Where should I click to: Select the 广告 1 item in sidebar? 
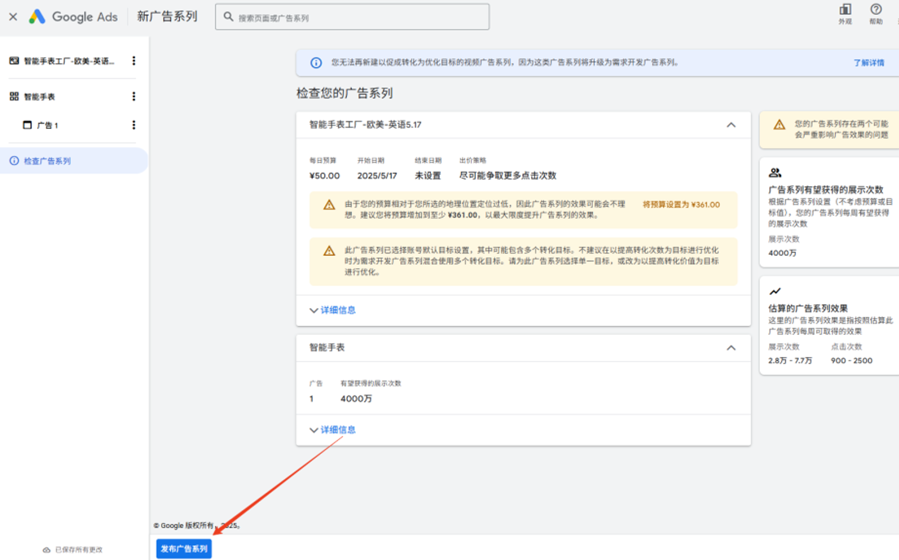point(47,125)
